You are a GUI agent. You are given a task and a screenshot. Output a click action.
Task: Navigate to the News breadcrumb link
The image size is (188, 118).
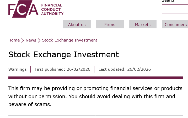tap(31, 40)
